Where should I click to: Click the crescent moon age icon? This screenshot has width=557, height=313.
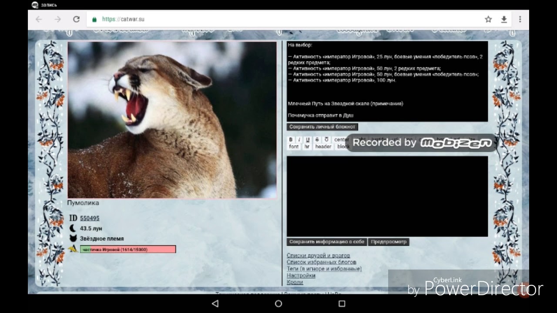tap(73, 228)
